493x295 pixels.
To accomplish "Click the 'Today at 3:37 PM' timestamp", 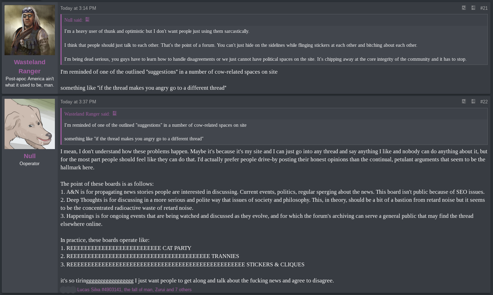I will 78,102.
